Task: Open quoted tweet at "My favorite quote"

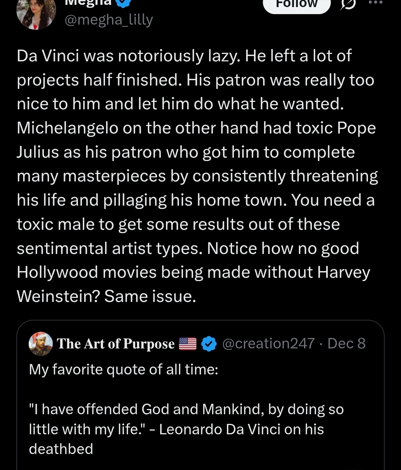Action: click(124, 370)
